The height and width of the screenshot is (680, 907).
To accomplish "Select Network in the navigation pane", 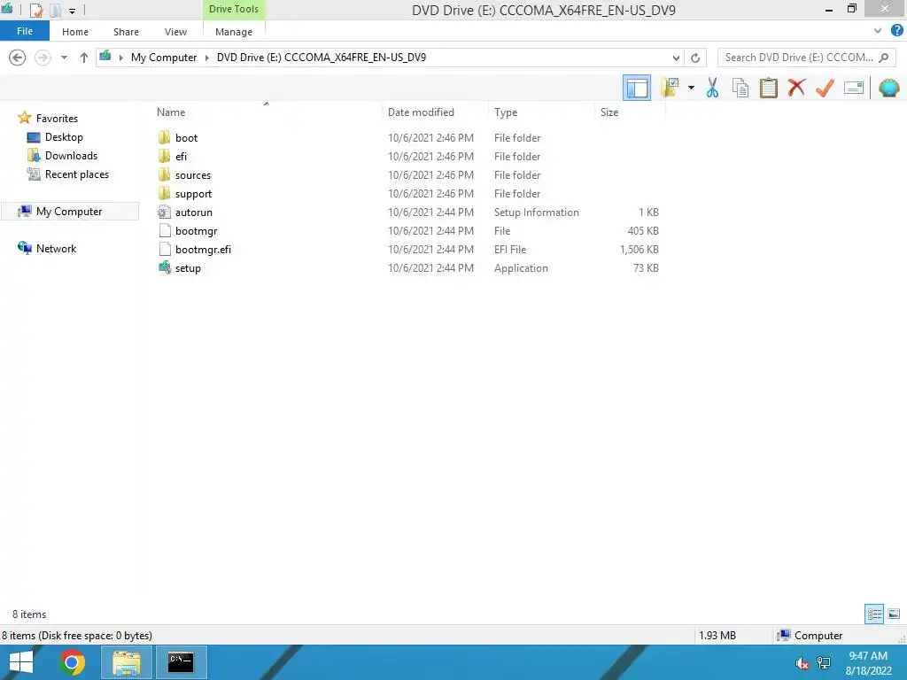I will 56,249.
